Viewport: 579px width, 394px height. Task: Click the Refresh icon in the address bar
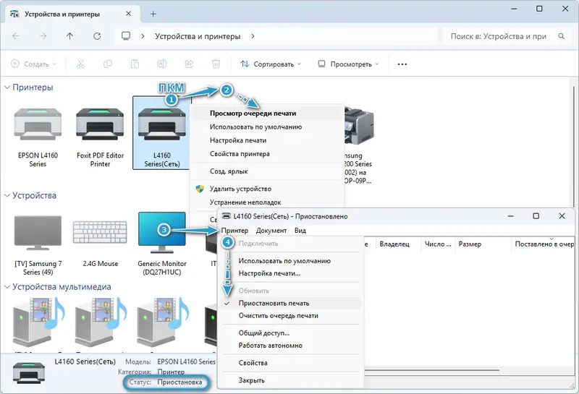97,36
